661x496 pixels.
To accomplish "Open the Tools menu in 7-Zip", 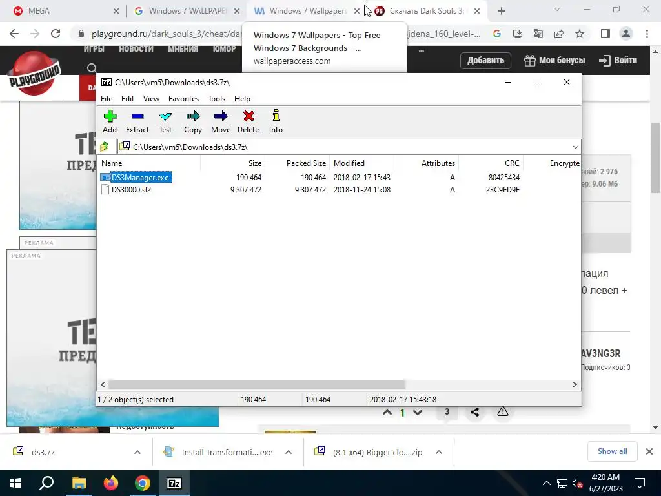I will tap(217, 99).
